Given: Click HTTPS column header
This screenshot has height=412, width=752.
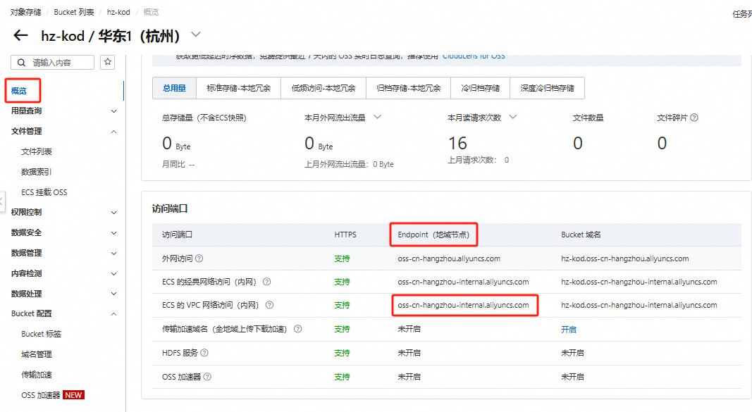Looking at the screenshot, I should point(345,235).
